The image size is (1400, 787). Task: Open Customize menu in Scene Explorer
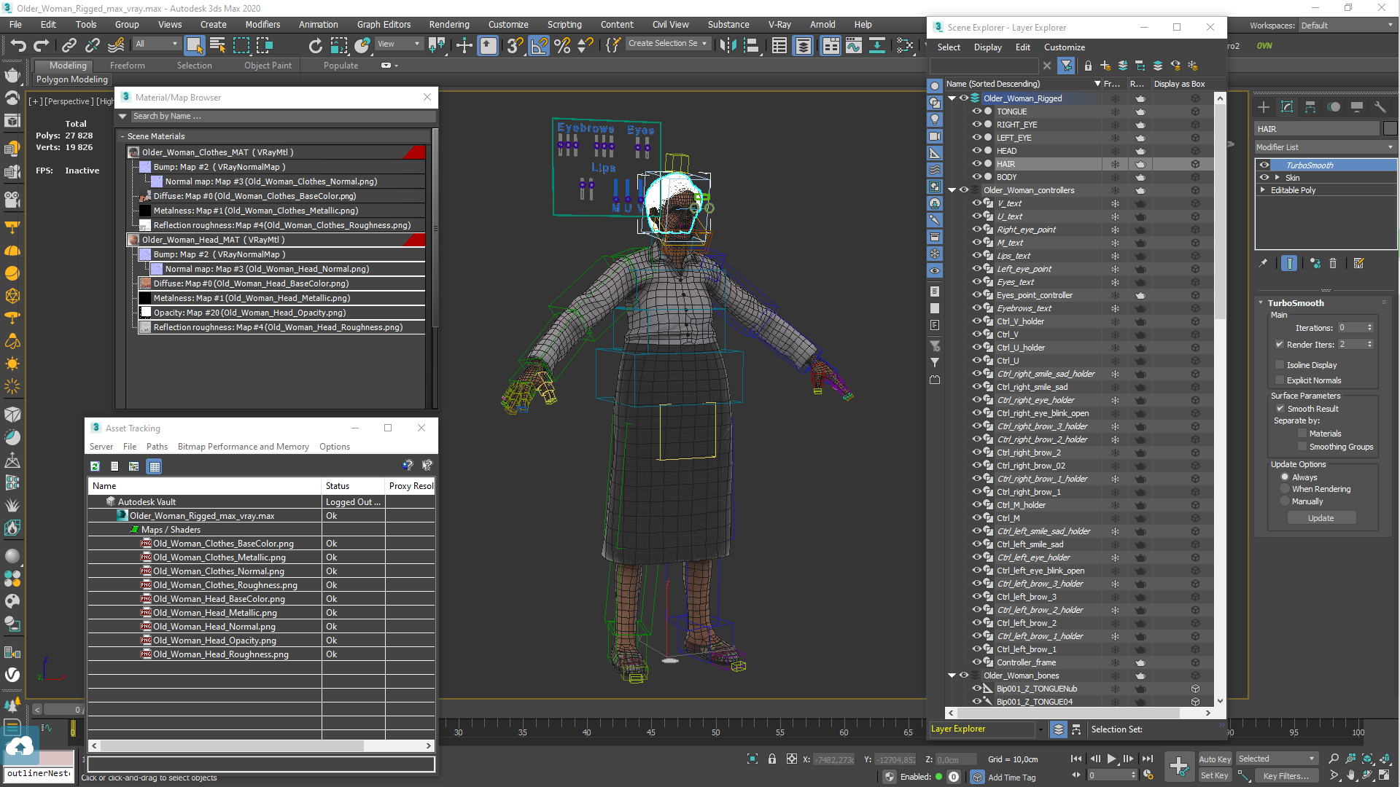point(1064,47)
